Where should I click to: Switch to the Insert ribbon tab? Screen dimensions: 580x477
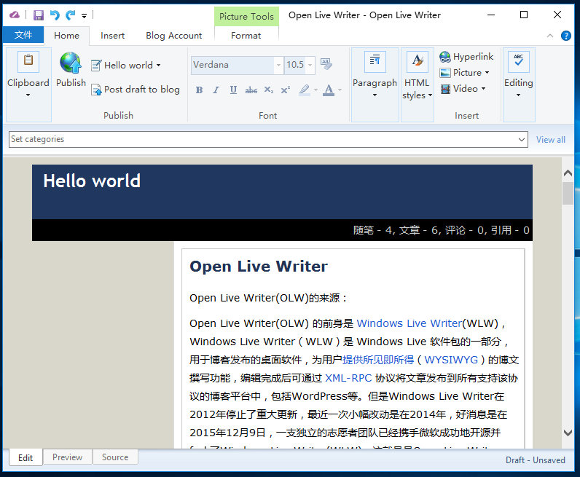(x=112, y=36)
